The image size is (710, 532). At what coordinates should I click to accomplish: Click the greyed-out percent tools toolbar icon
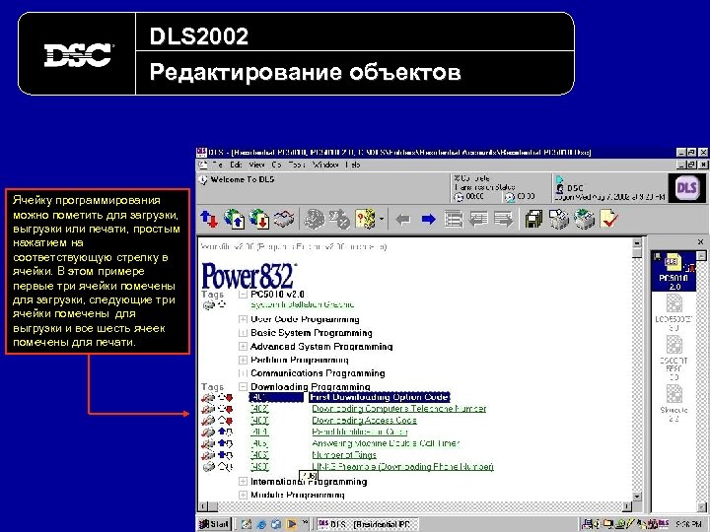point(339,220)
